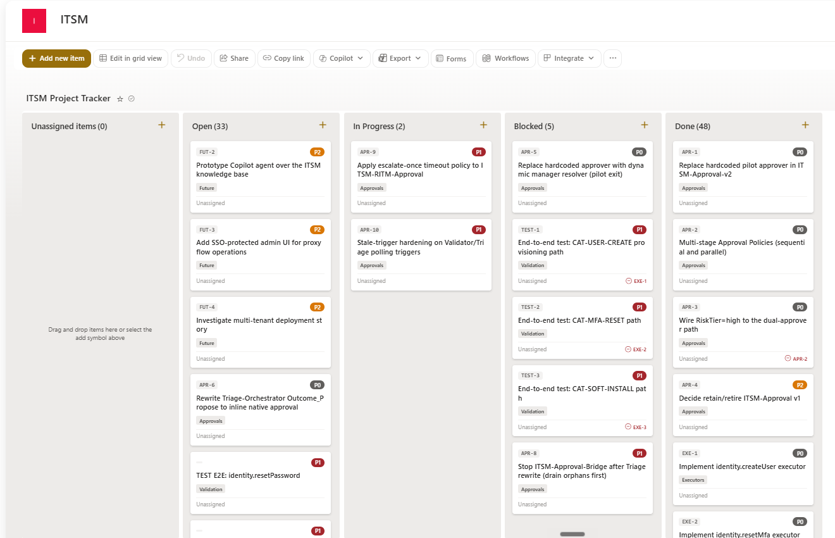Open Edit in grid view

(x=131, y=58)
